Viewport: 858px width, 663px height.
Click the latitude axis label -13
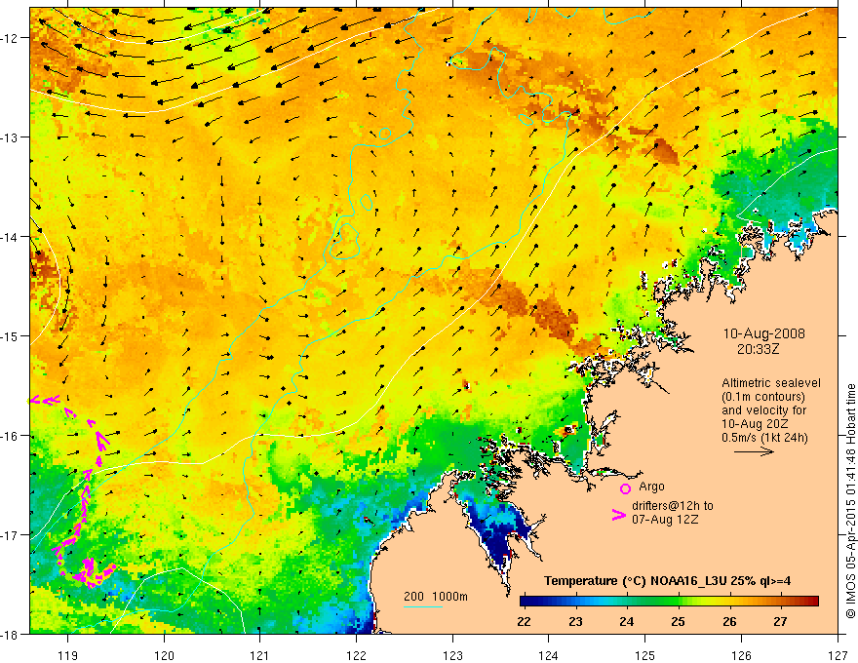(12, 137)
